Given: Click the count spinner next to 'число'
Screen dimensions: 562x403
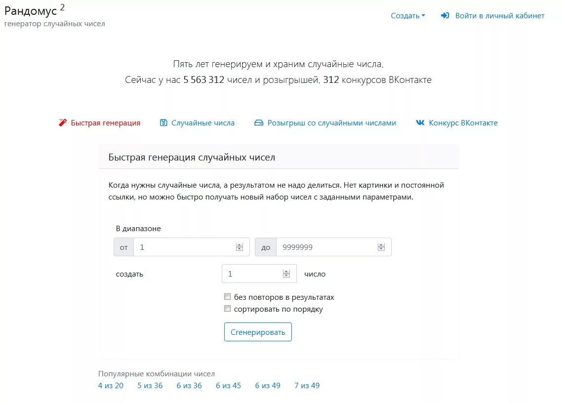Looking at the screenshot, I should coord(286,274).
